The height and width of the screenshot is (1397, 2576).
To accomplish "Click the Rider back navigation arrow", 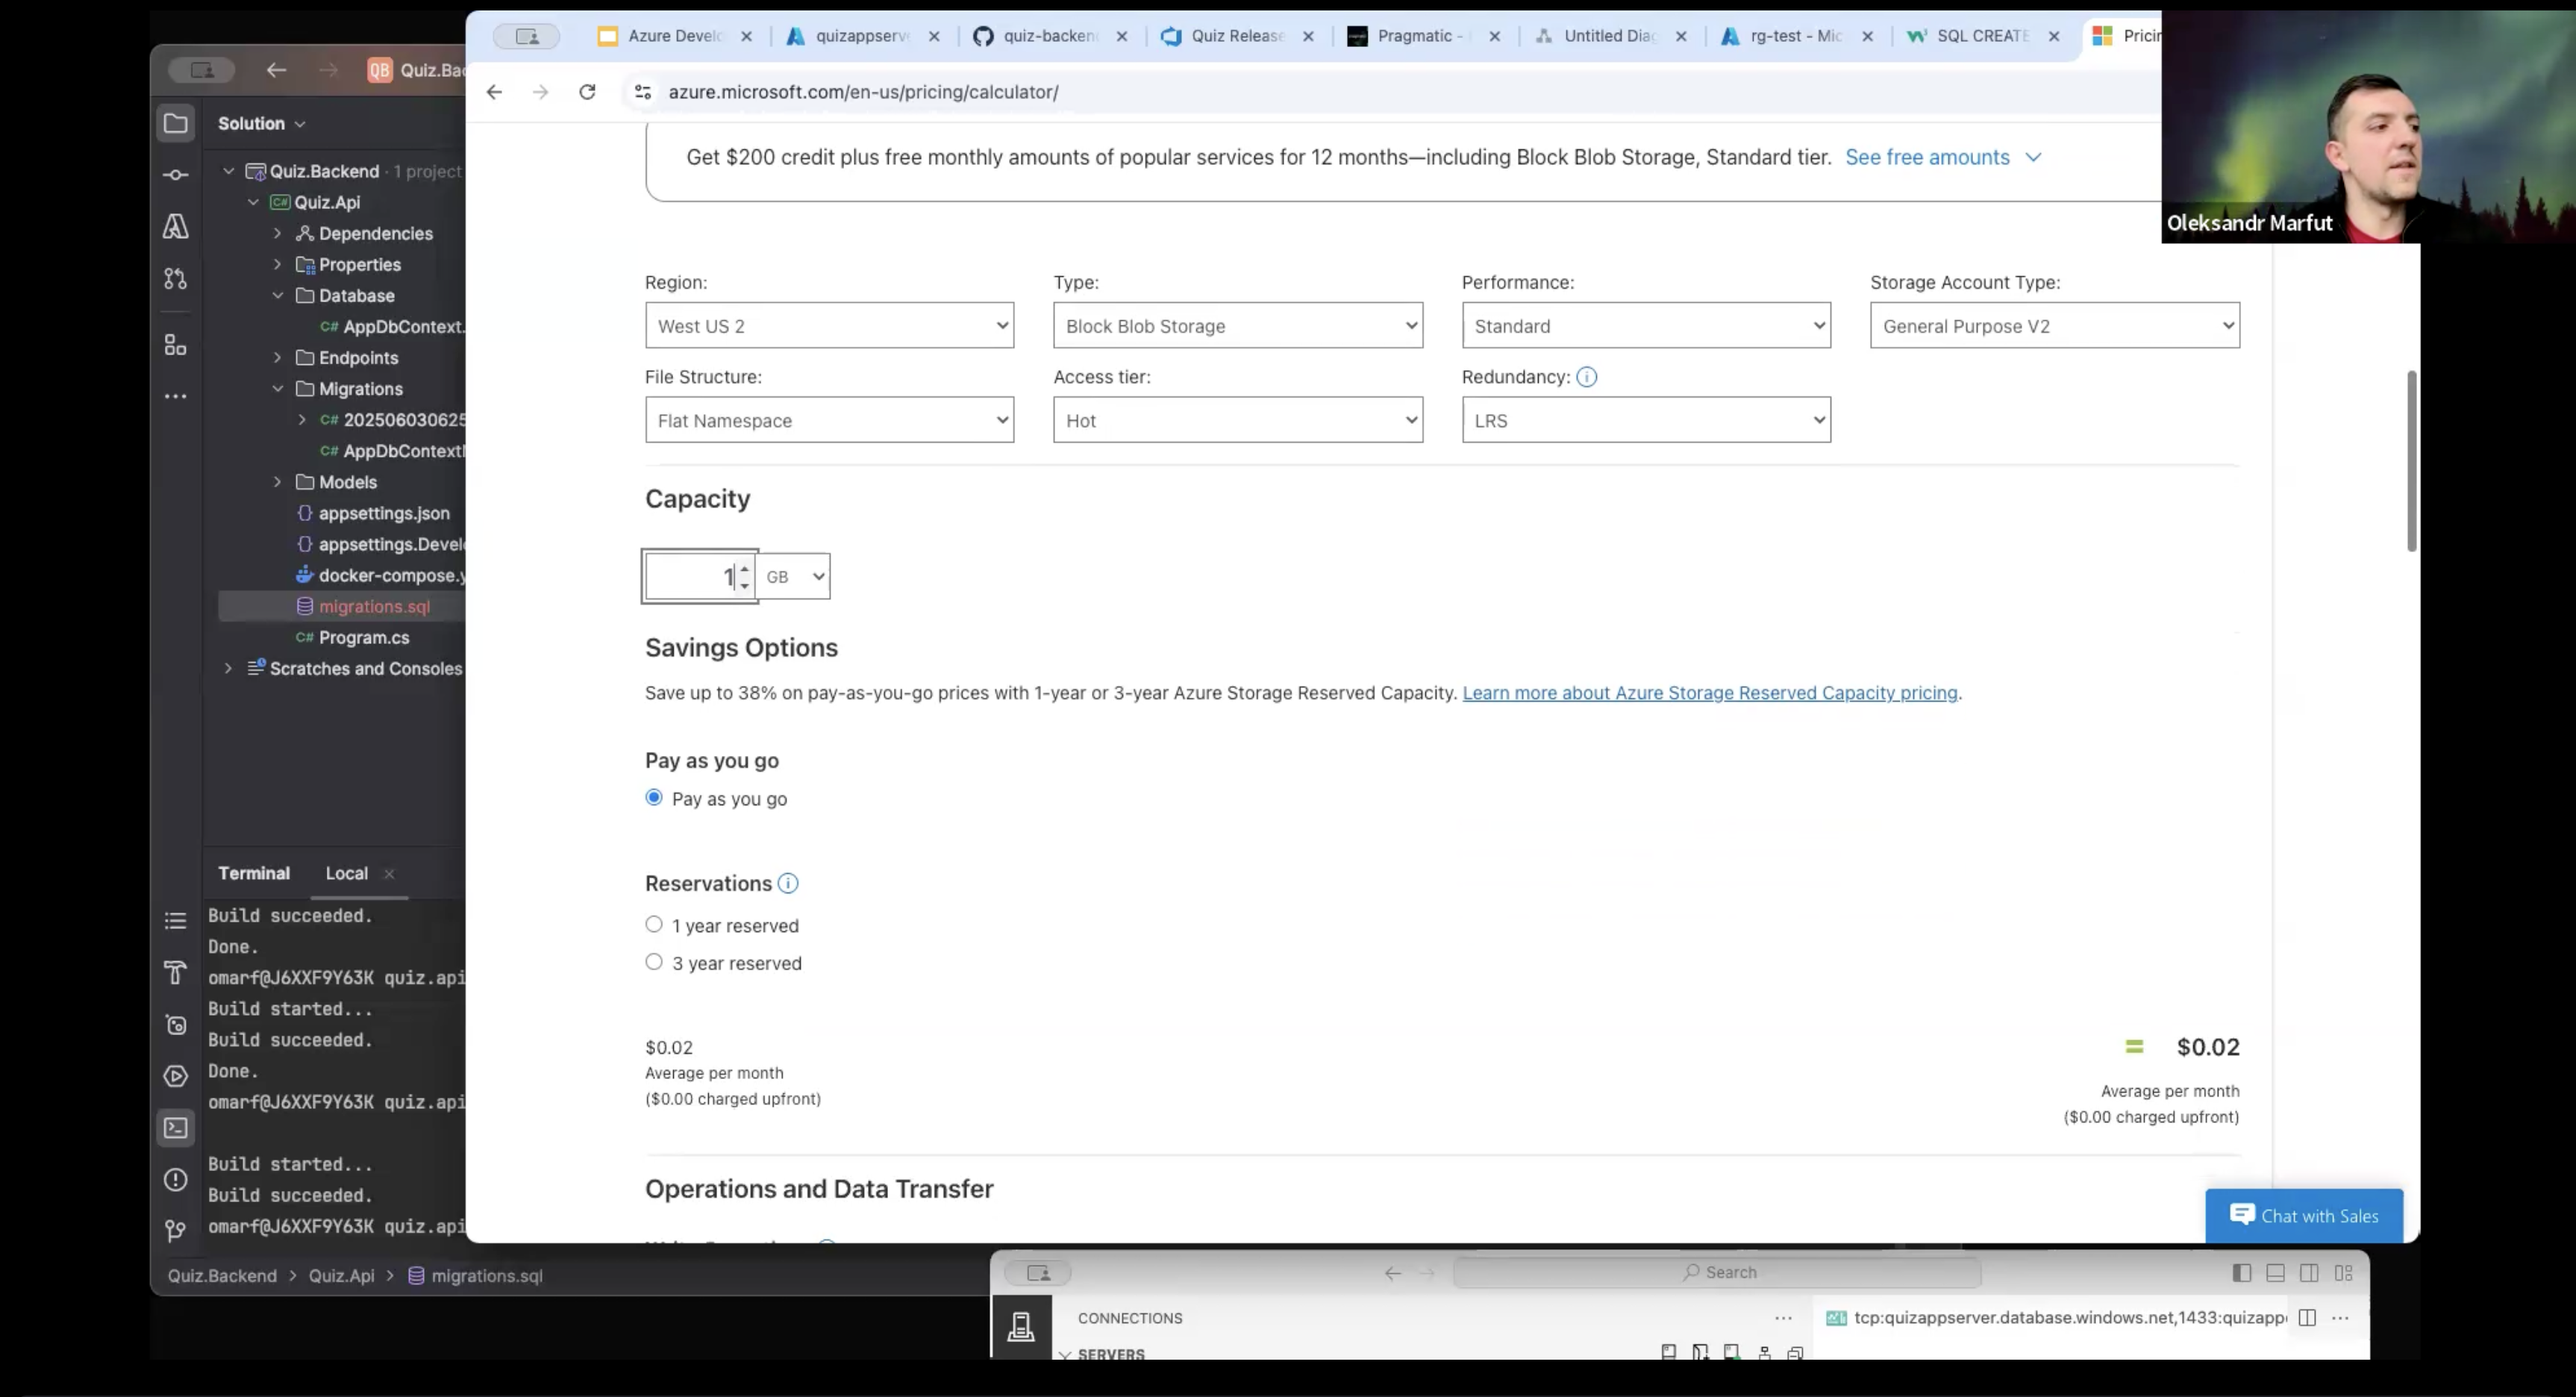I will click(x=277, y=70).
